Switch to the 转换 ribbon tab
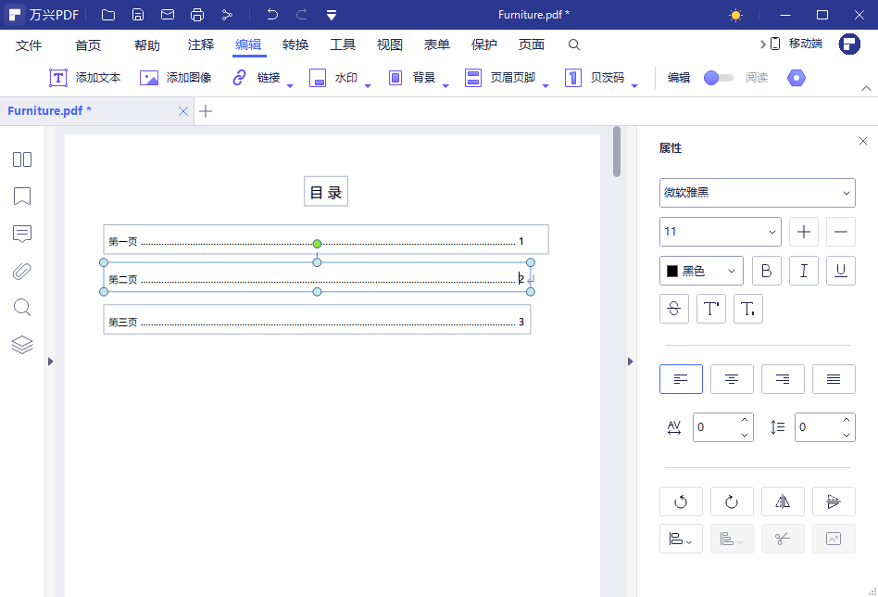 pos(295,44)
